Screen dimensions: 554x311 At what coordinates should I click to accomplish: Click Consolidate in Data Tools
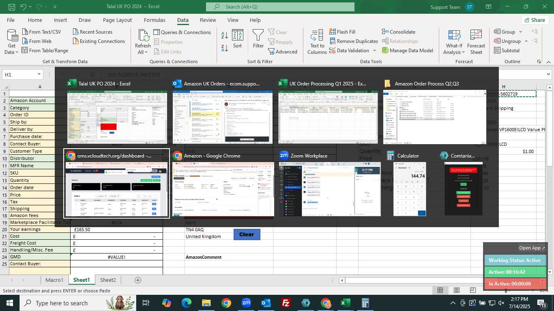[x=399, y=32]
